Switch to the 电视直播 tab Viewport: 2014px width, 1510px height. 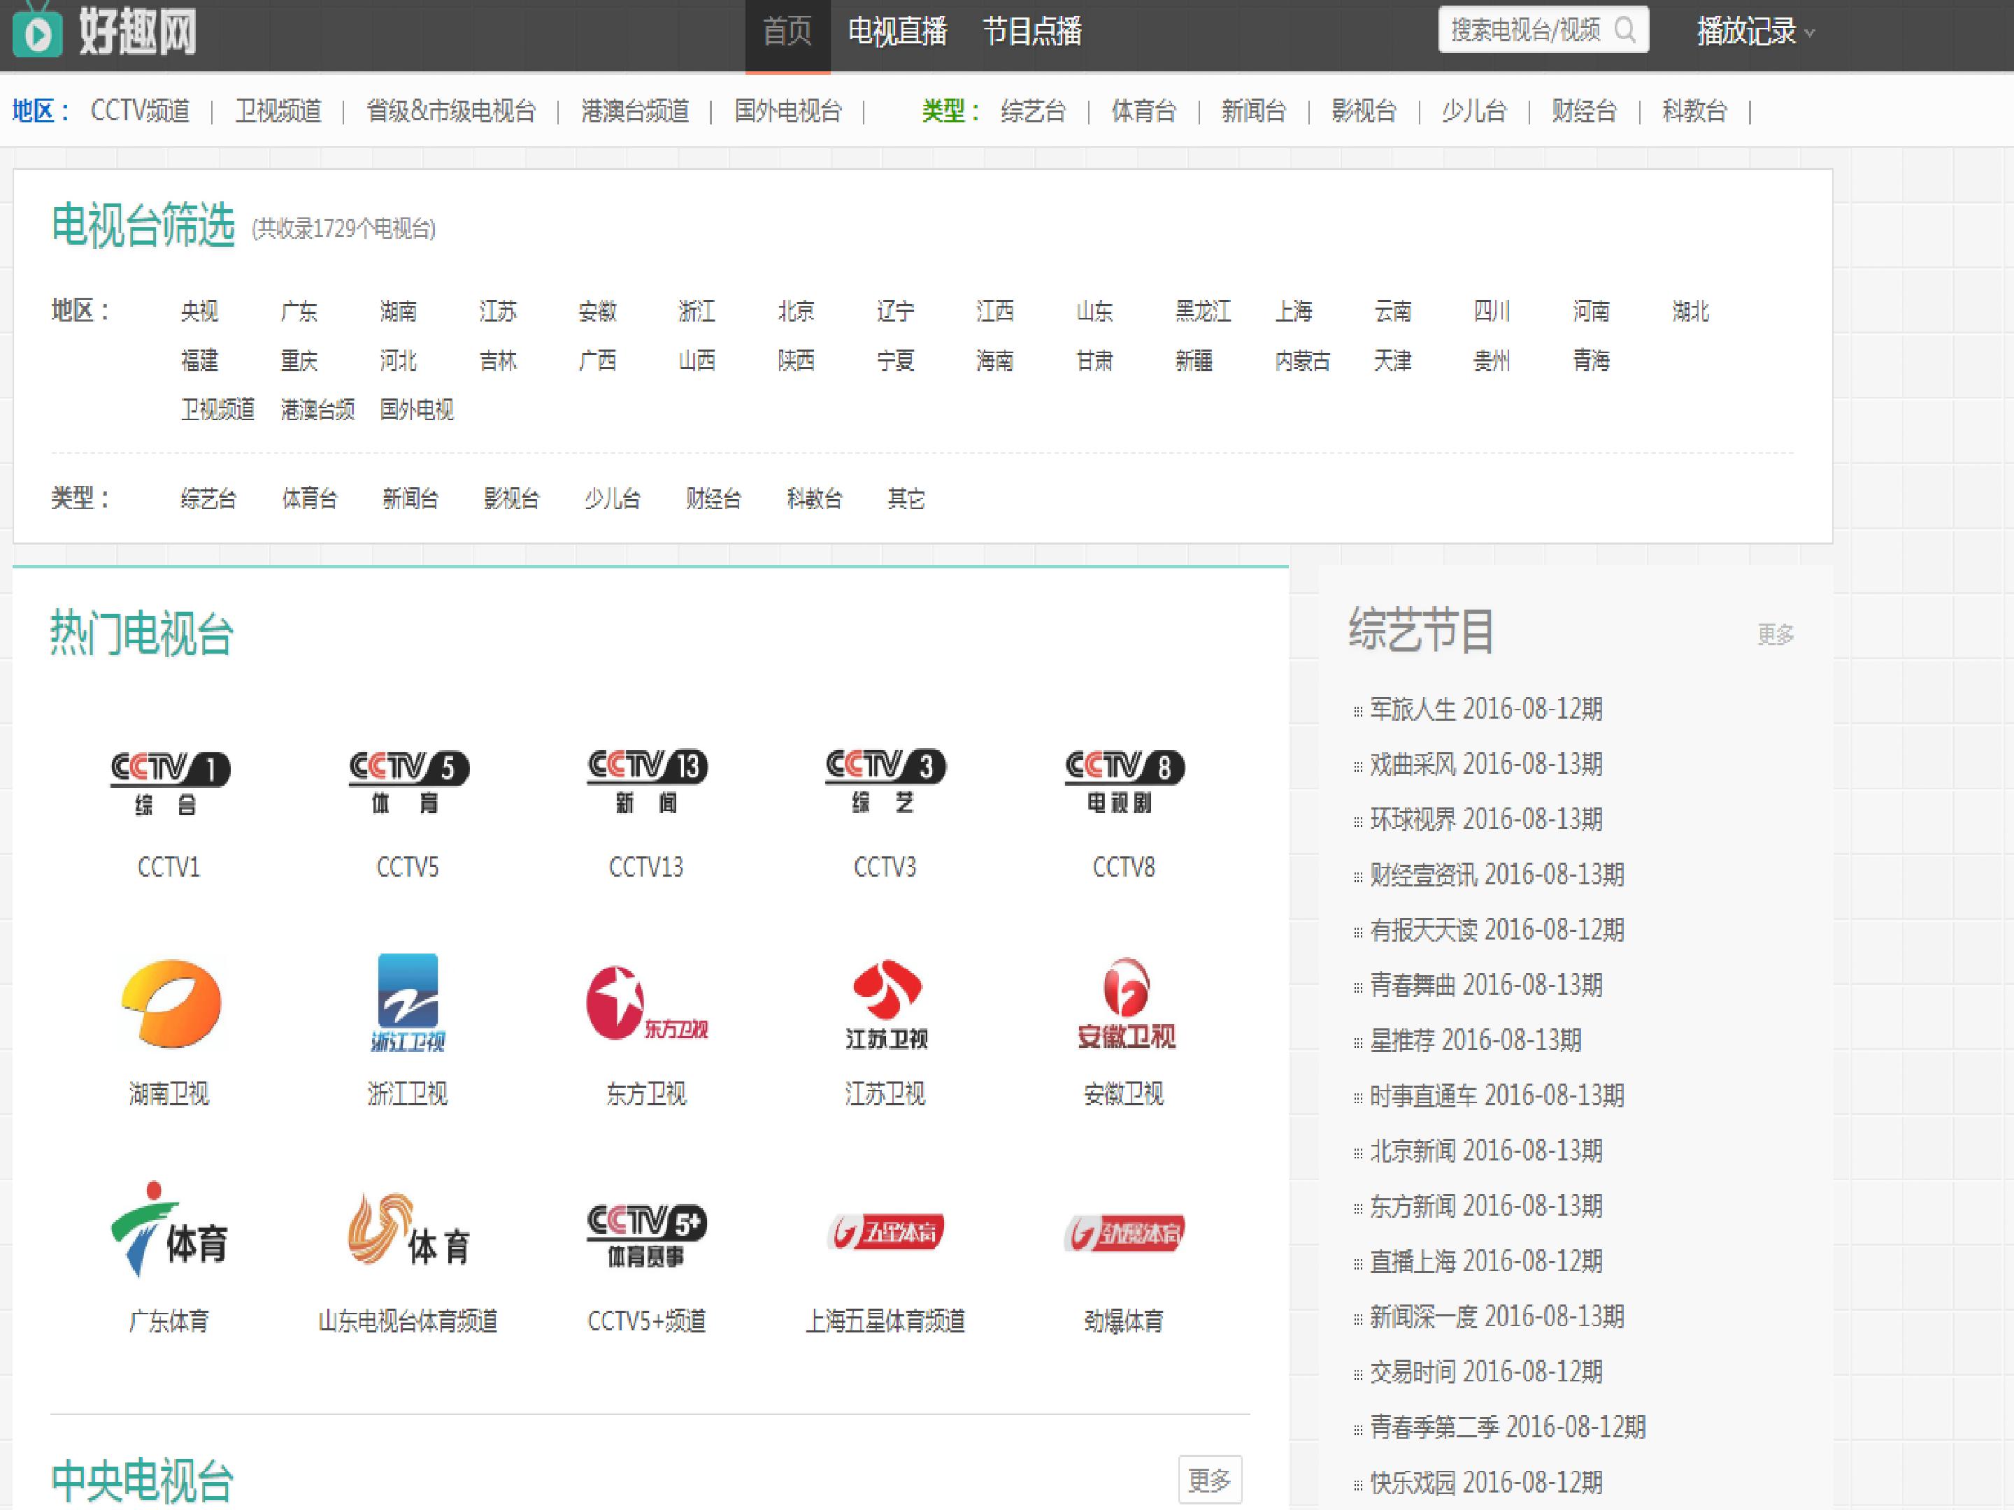coord(898,32)
